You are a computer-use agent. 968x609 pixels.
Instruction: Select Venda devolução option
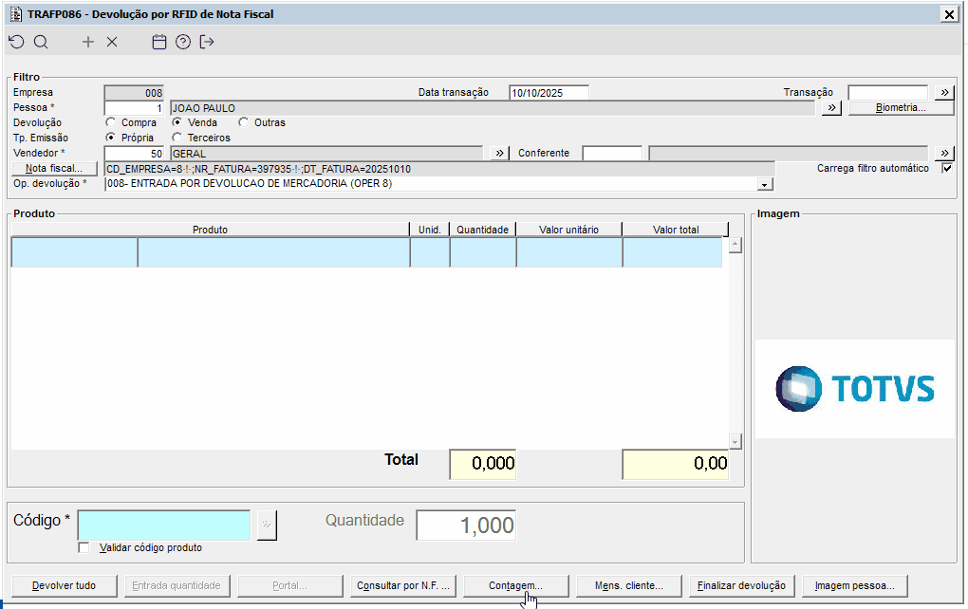click(177, 122)
